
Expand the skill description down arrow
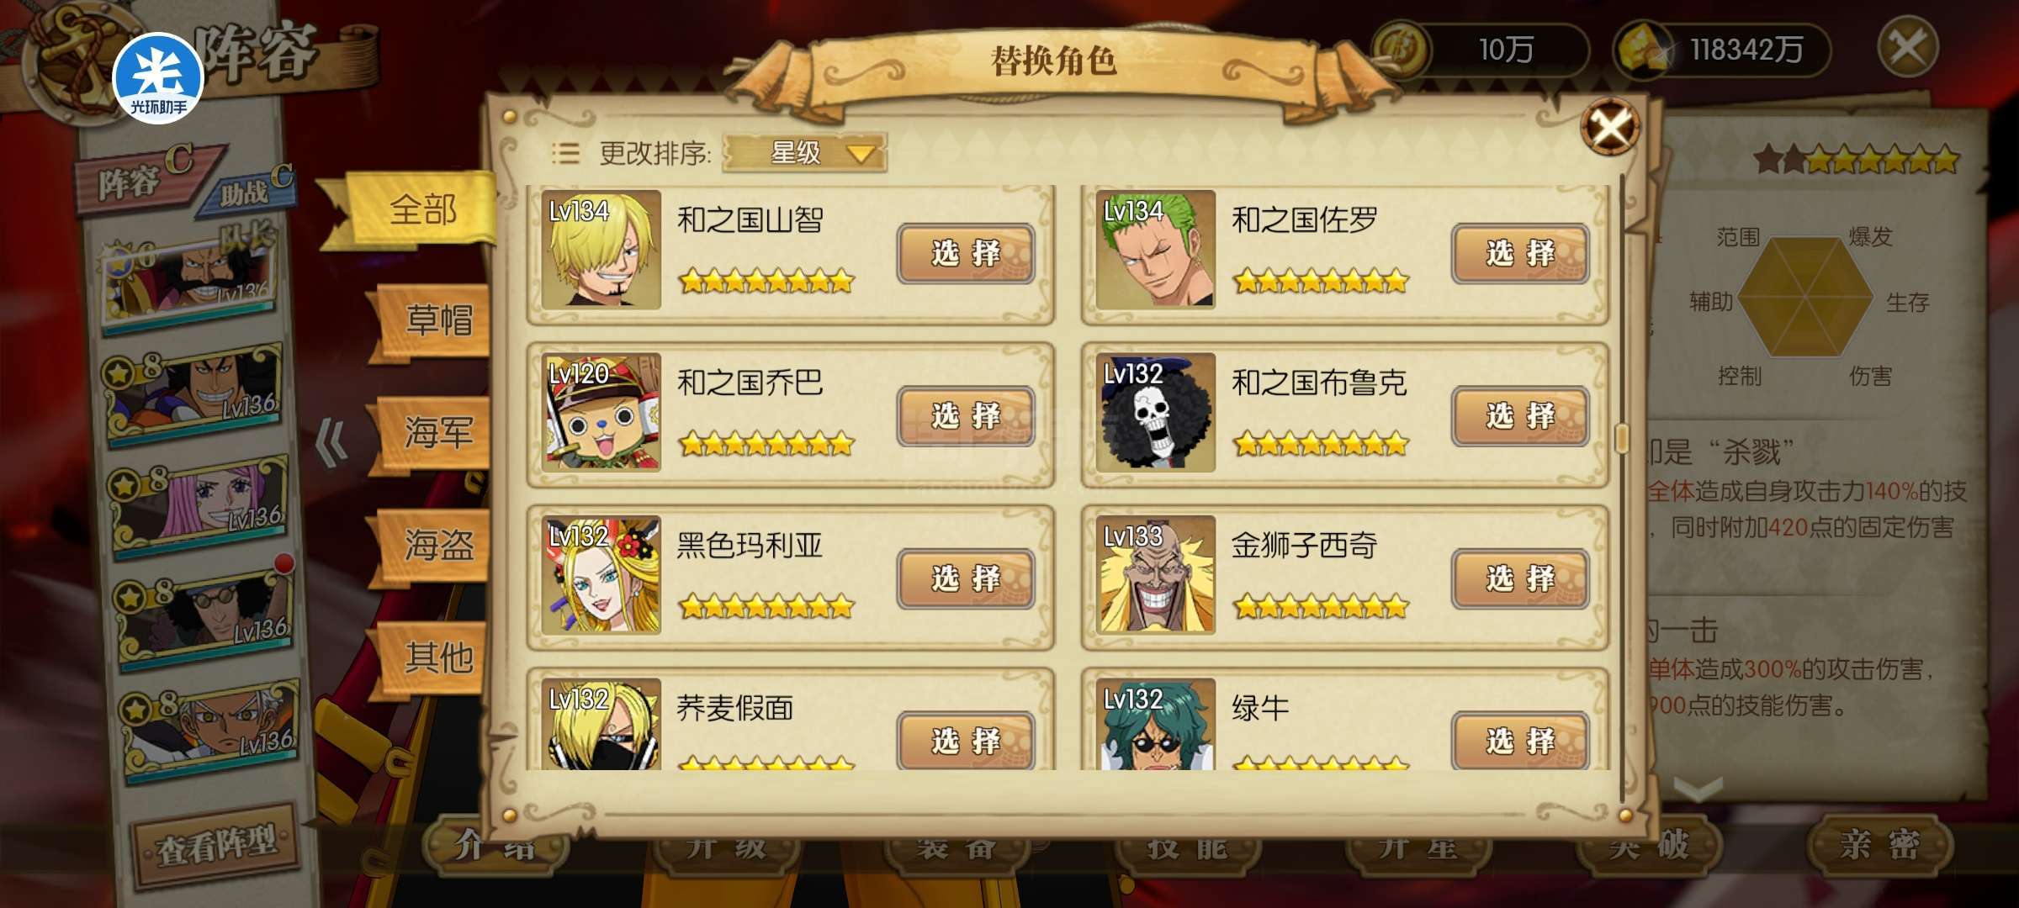tap(1698, 789)
